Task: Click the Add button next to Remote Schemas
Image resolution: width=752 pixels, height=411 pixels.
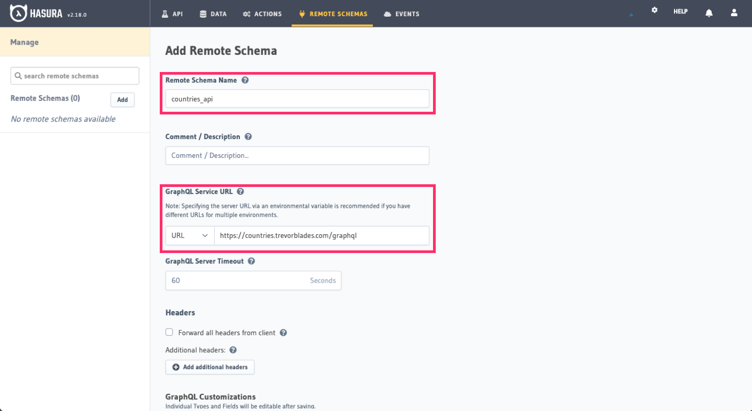Action: tap(122, 99)
